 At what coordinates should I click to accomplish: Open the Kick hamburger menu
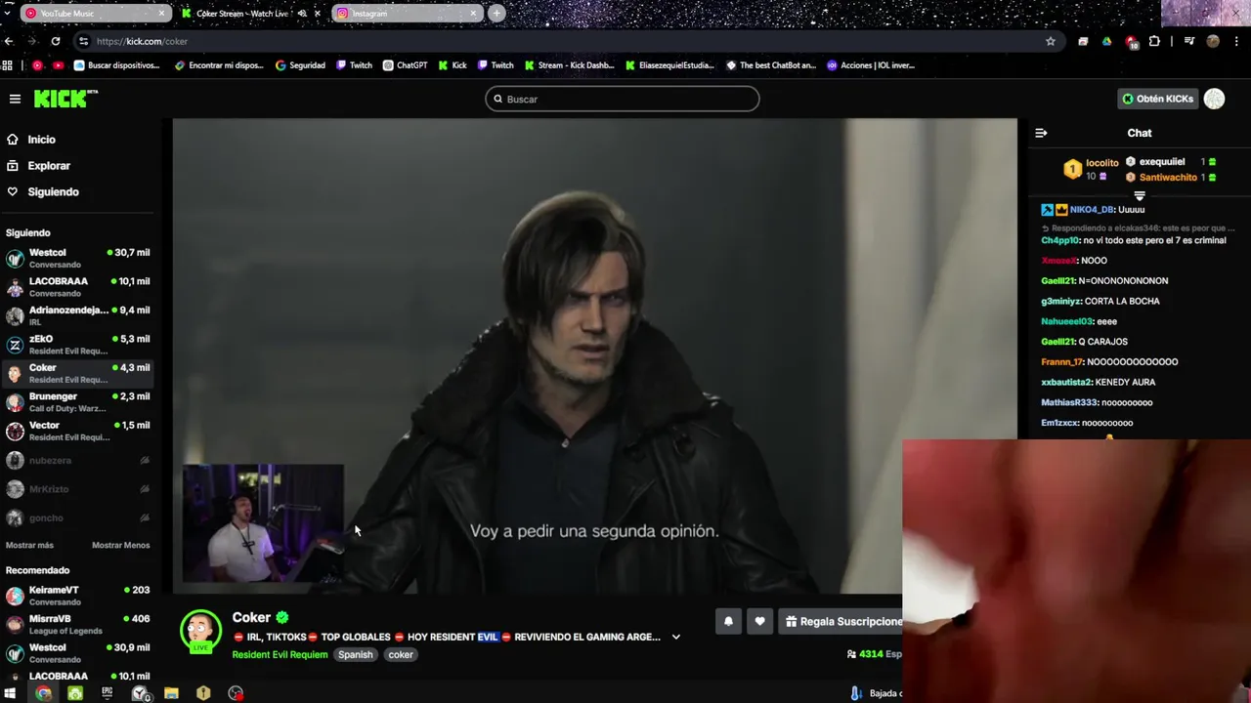tap(15, 99)
